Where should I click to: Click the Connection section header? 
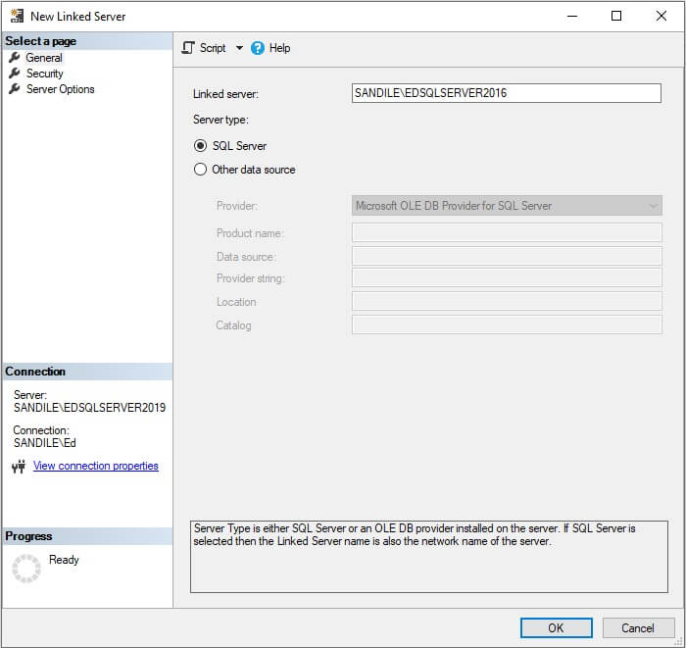87,372
